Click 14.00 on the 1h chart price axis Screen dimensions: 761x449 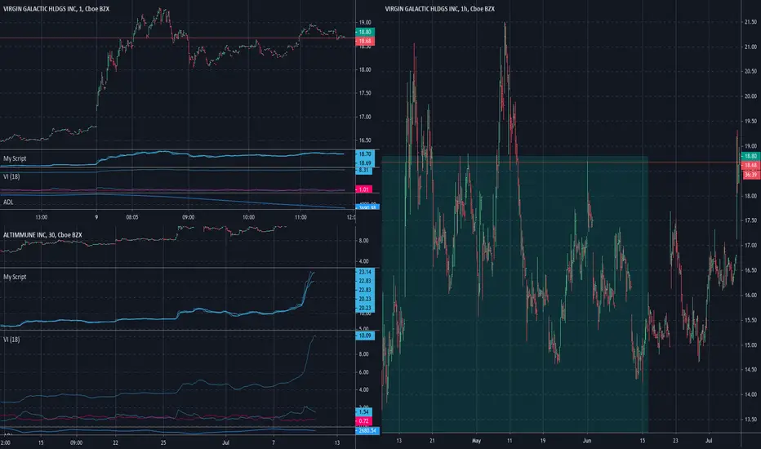click(751, 394)
